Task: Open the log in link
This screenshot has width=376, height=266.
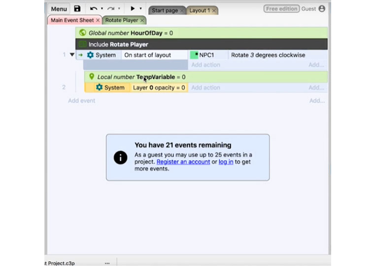Action: point(226,162)
